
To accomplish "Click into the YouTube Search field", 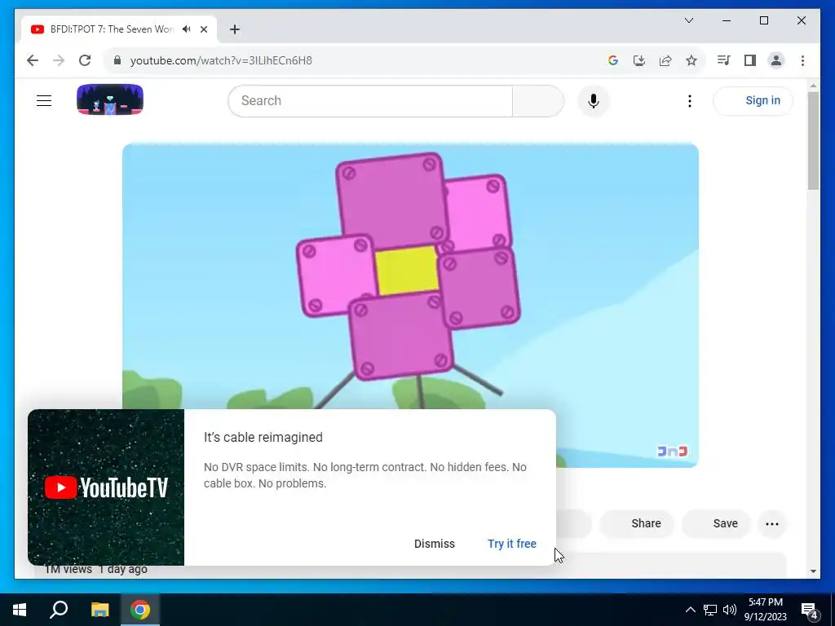I will click(x=370, y=100).
